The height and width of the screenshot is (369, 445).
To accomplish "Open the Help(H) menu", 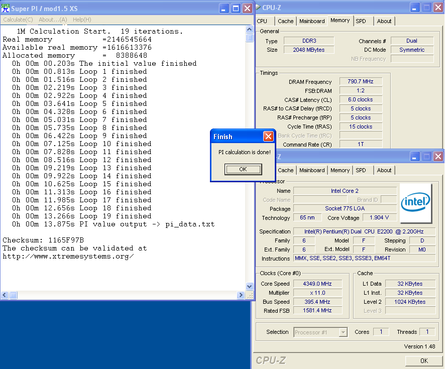I will pos(82,20).
